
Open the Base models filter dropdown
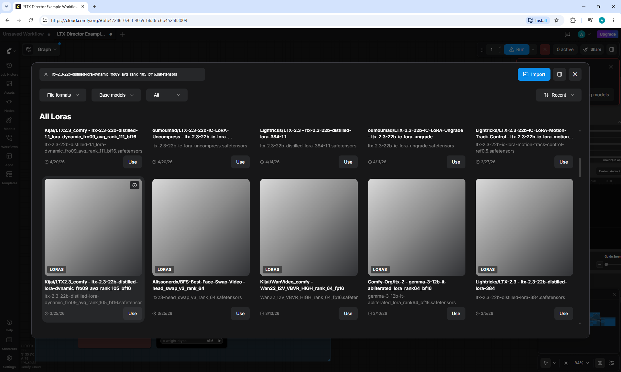[x=116, y=95]
